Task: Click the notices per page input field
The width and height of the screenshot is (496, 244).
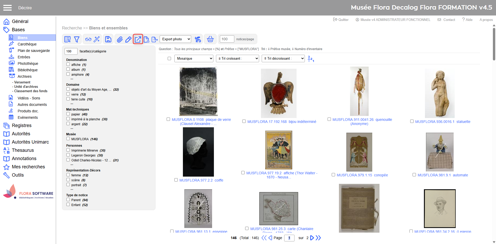Action: [227, 39]
